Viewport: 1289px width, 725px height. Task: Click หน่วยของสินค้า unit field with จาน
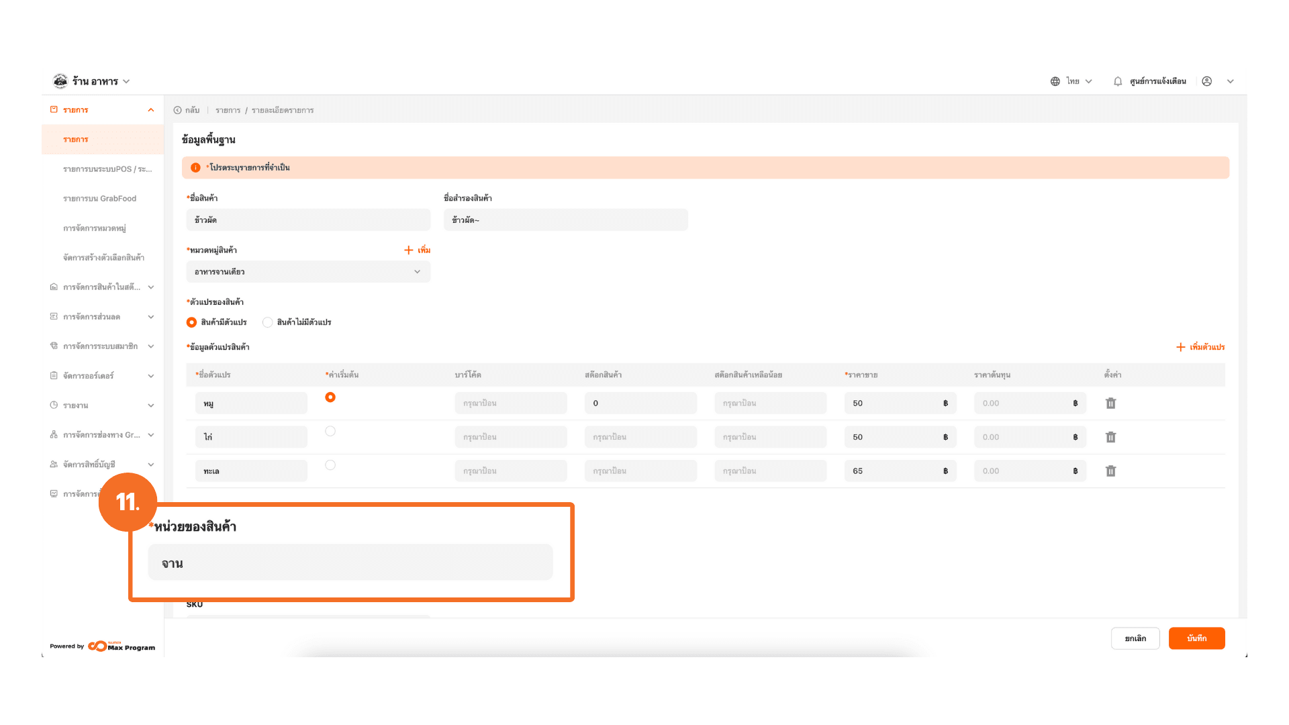point(350,563)
